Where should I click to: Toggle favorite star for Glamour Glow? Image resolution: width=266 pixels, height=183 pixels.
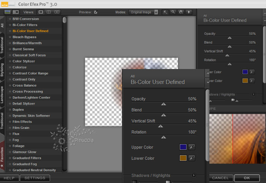pyautogui.click(x=10, y=152)
